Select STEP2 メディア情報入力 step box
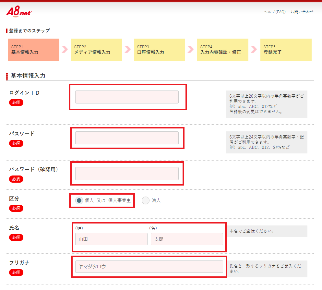This screenshot has height=290, width=322. click(x=97, y=50)
